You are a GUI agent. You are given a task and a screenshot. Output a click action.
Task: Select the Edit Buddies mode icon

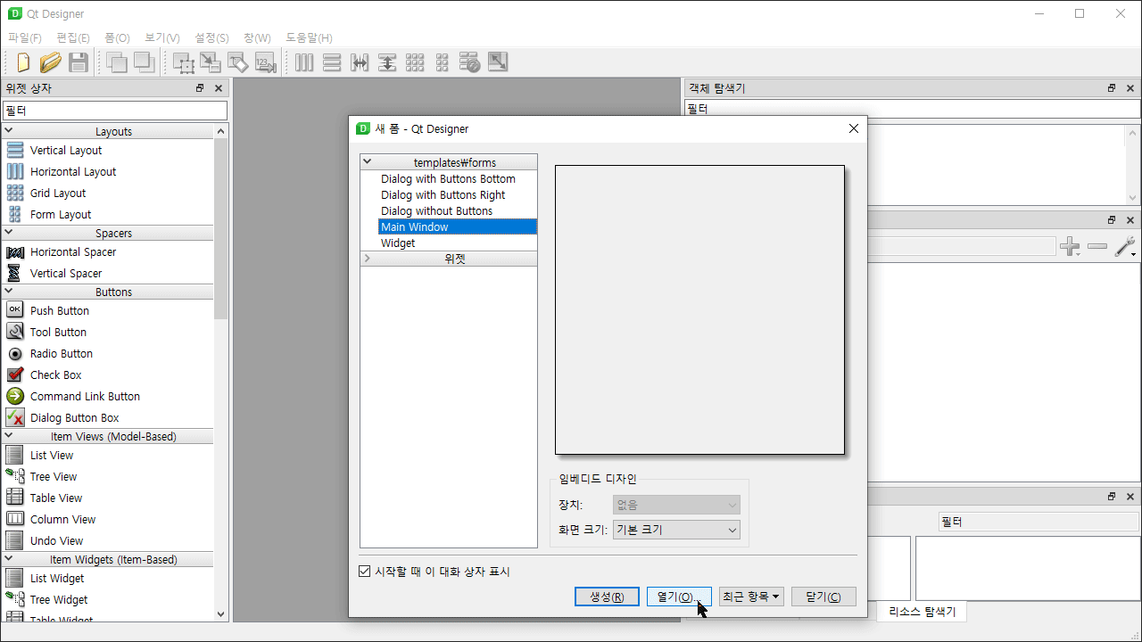pos(238,62)
